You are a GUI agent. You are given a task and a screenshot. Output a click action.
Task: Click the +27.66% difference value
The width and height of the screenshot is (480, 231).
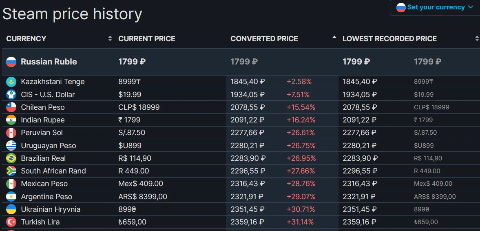(301, 171)
